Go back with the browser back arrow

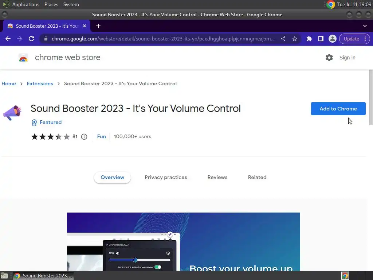pyautogui.click(x=8, y=39)
